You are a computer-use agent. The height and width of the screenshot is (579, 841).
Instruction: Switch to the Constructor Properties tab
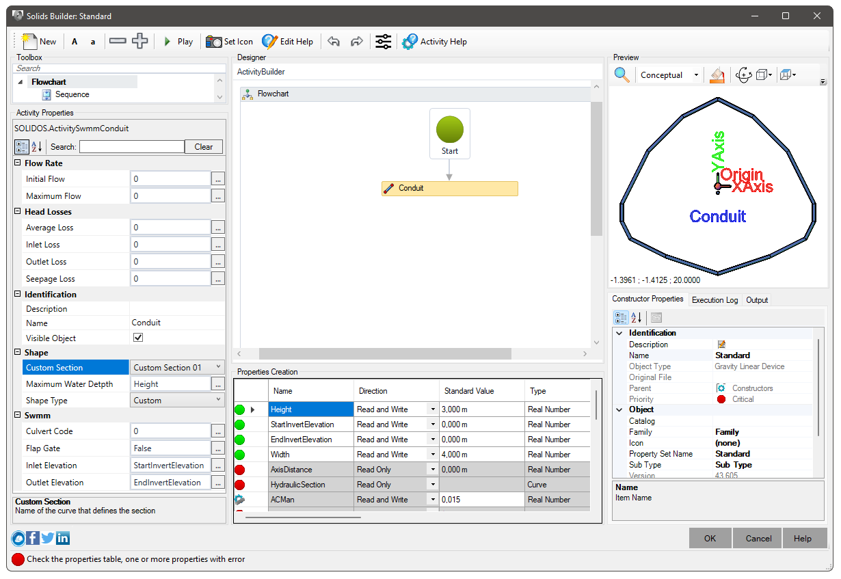tap(648, 299)
